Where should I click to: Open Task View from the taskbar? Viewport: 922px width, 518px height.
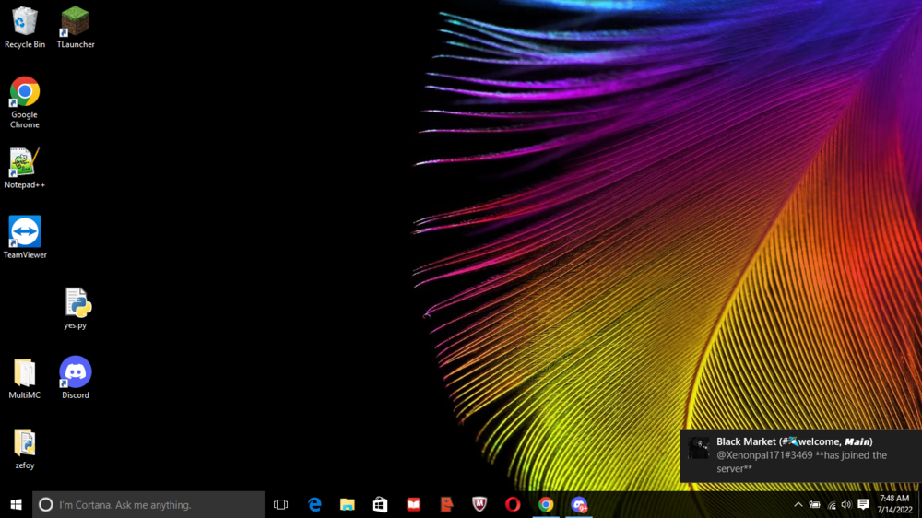[281, 504]
